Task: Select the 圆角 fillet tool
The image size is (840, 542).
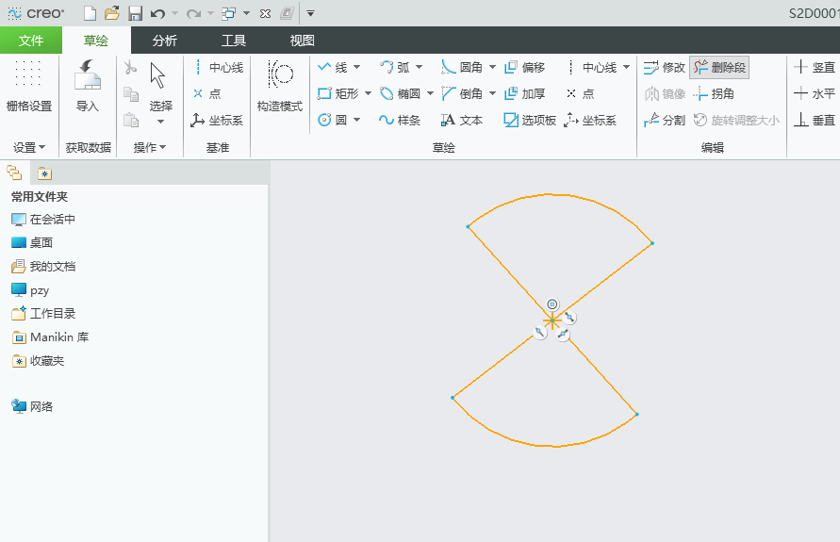Action: point(462,68)
